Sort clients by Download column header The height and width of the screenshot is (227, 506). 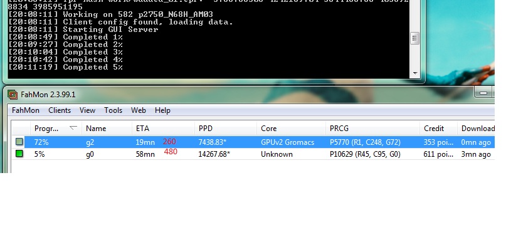click(476, 129)
